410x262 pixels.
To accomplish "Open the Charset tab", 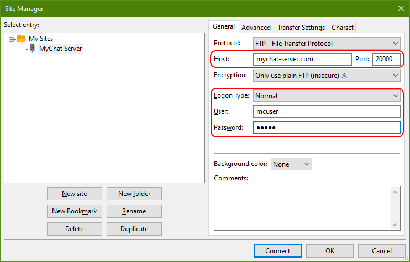I will coord(342,27).
